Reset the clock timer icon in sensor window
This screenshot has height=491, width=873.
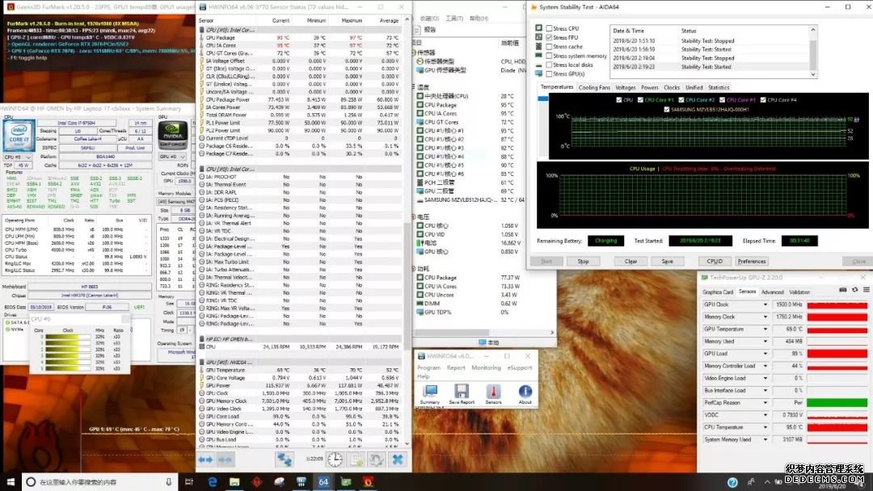[x=335, y=460]
